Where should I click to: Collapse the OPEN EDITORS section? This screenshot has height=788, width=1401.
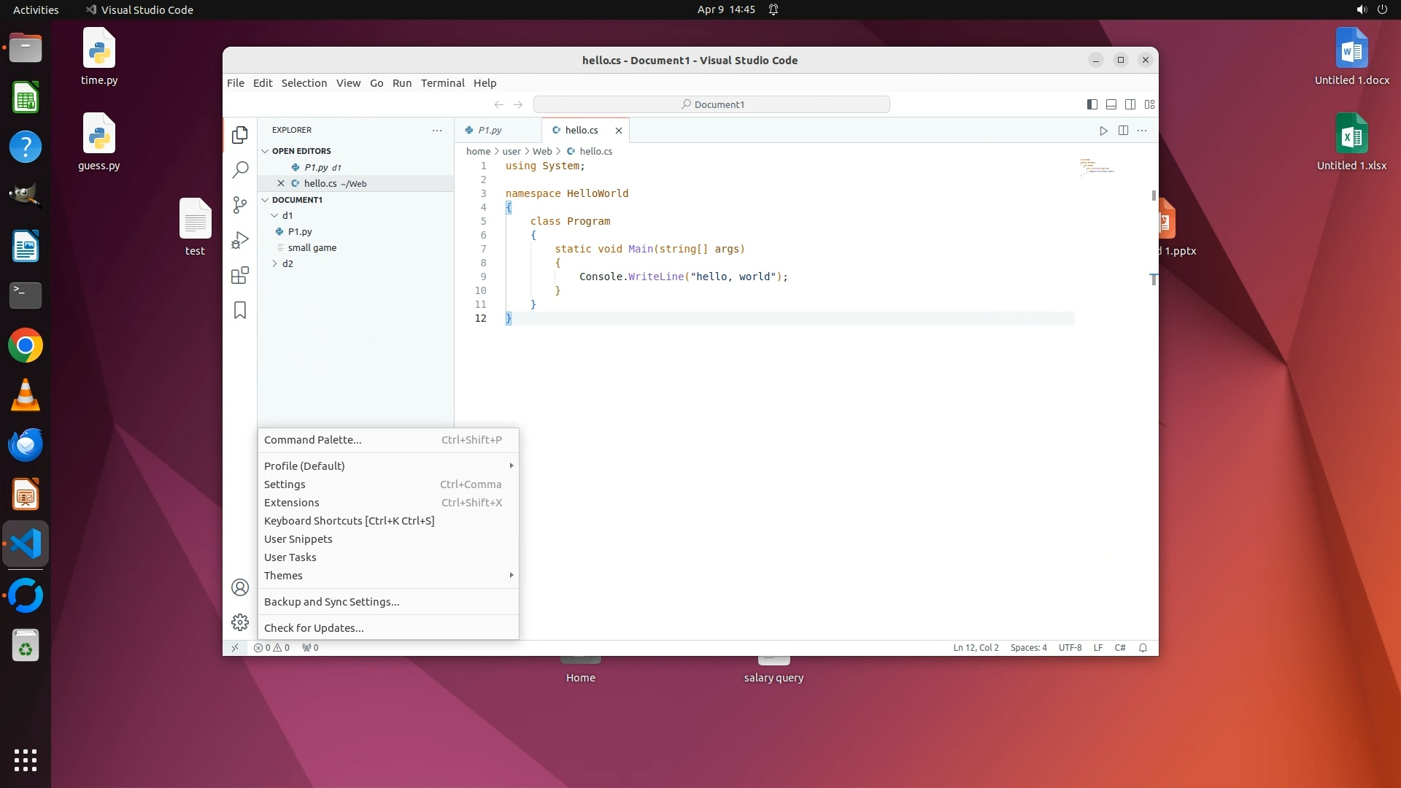coord(301,151)
